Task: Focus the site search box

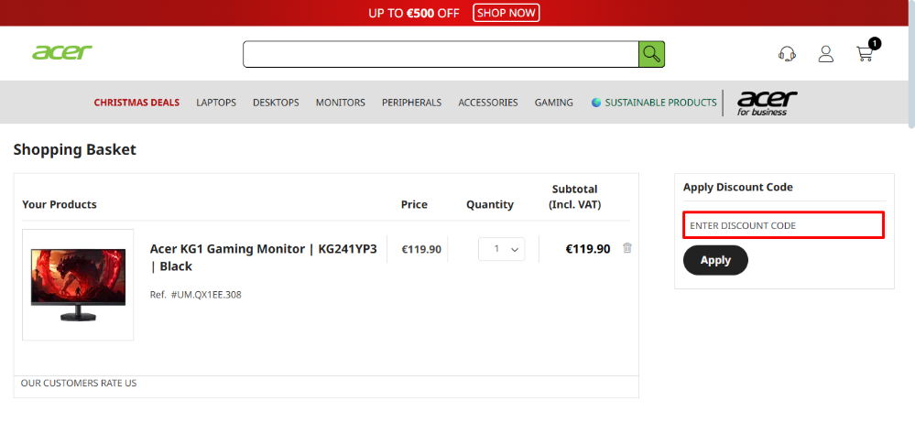Action: (441, 54)
